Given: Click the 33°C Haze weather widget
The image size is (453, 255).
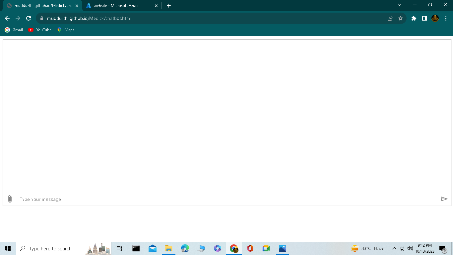Looking at the screenshot, I should (x=368, y=248).
